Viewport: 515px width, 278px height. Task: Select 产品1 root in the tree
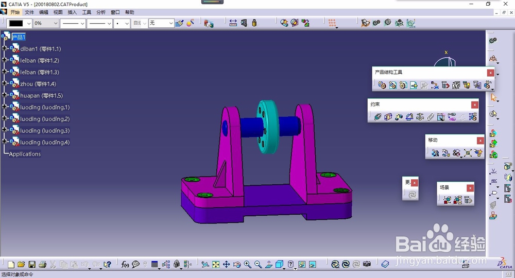click(x=19, y=37)
